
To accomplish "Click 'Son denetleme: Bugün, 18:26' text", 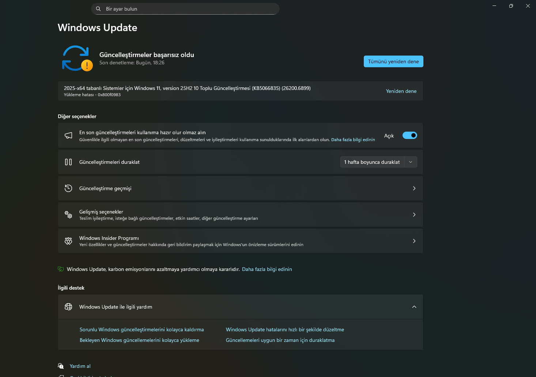I will tap(132, 63).
